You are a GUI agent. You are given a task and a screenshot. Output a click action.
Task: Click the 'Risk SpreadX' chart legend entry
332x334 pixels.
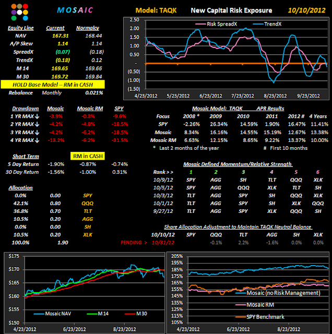coord(216,24)
